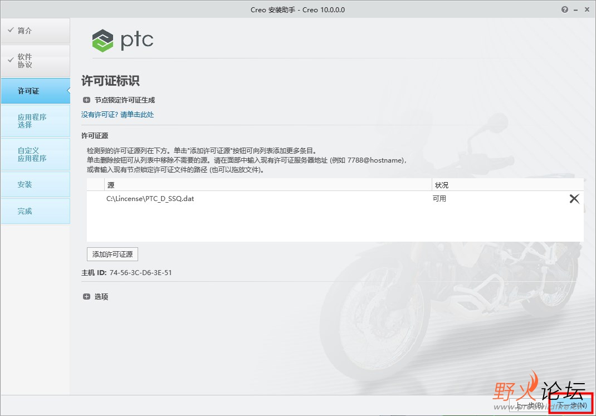Click the host ID 74-56-3C-D6-3E-51
Viewport: 596px width, 416px height.
pyautogui.click(x=140, y=273)
